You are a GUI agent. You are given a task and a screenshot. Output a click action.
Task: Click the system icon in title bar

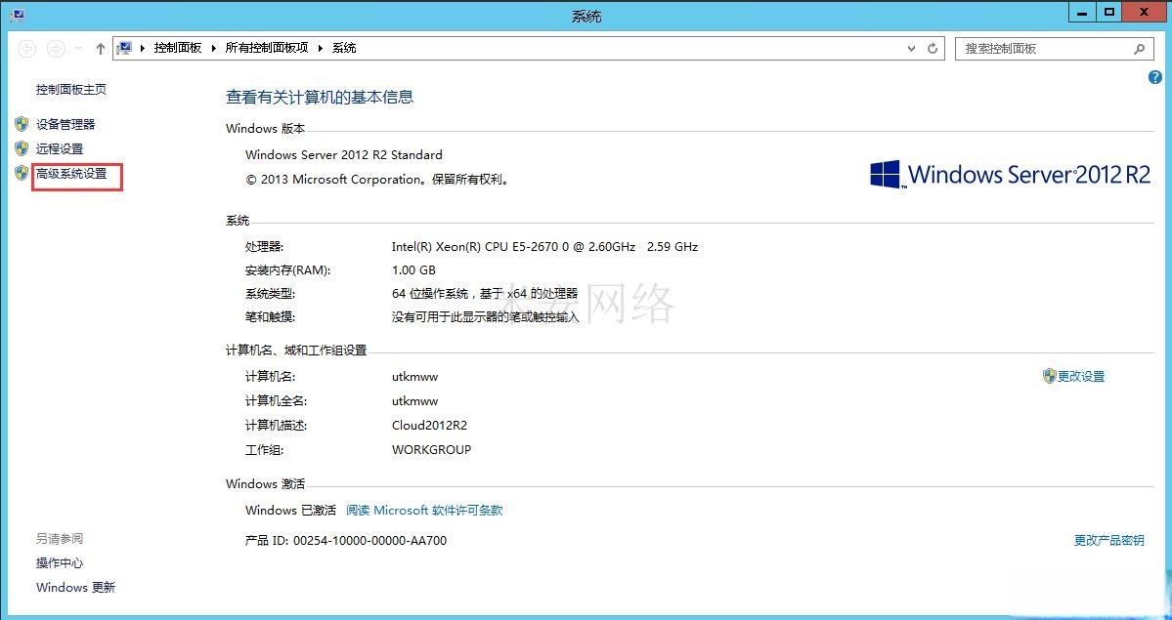coord(17,15)
